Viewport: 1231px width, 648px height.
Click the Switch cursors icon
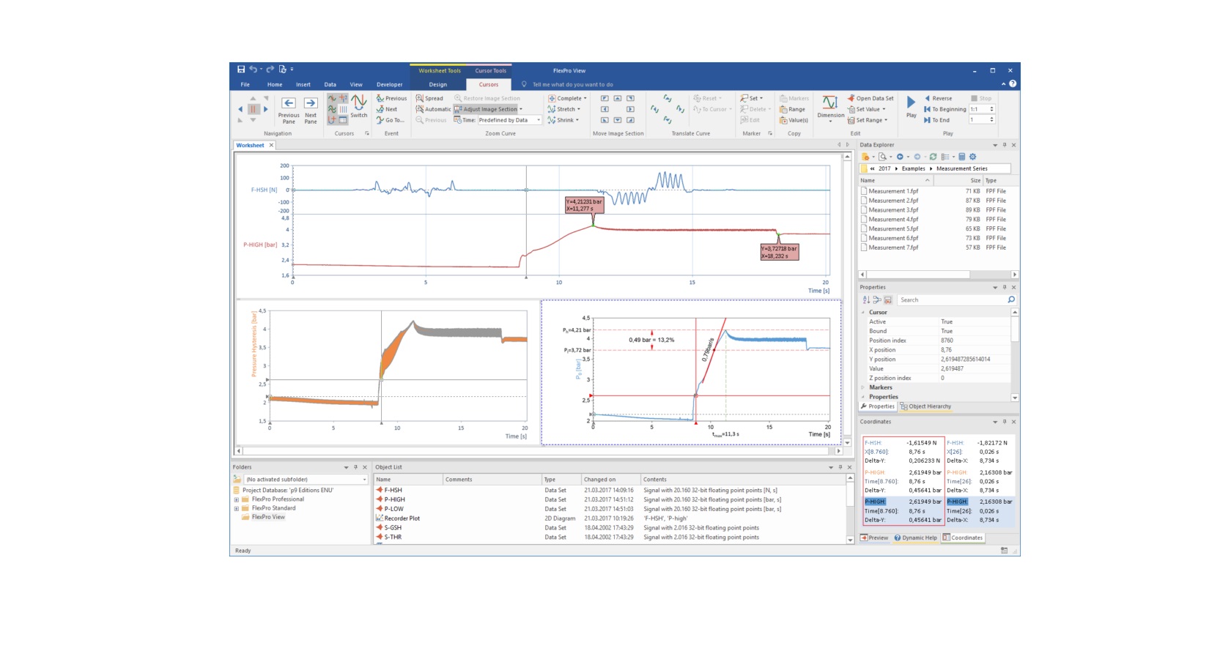(359, 107)
